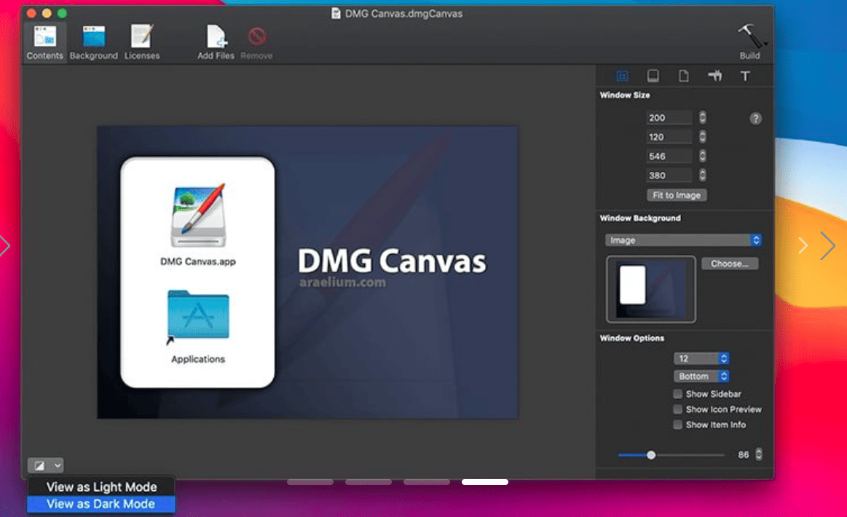Click the left chevron previous-slide arrow

click(5, 246)
